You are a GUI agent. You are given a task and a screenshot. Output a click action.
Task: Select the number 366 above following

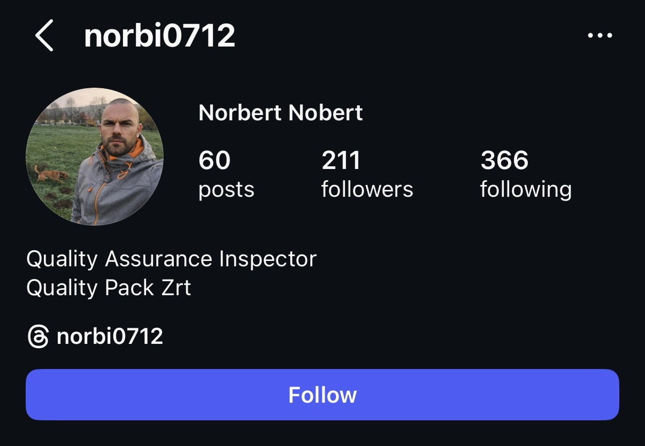(x=504, y=160)
